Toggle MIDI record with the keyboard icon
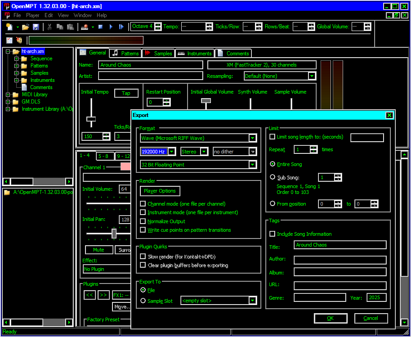411x337 pixels. point(85,27)
